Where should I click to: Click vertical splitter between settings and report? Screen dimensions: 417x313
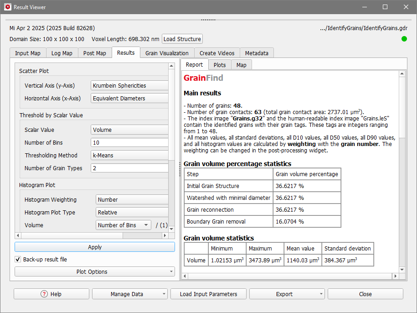point(180,169)
